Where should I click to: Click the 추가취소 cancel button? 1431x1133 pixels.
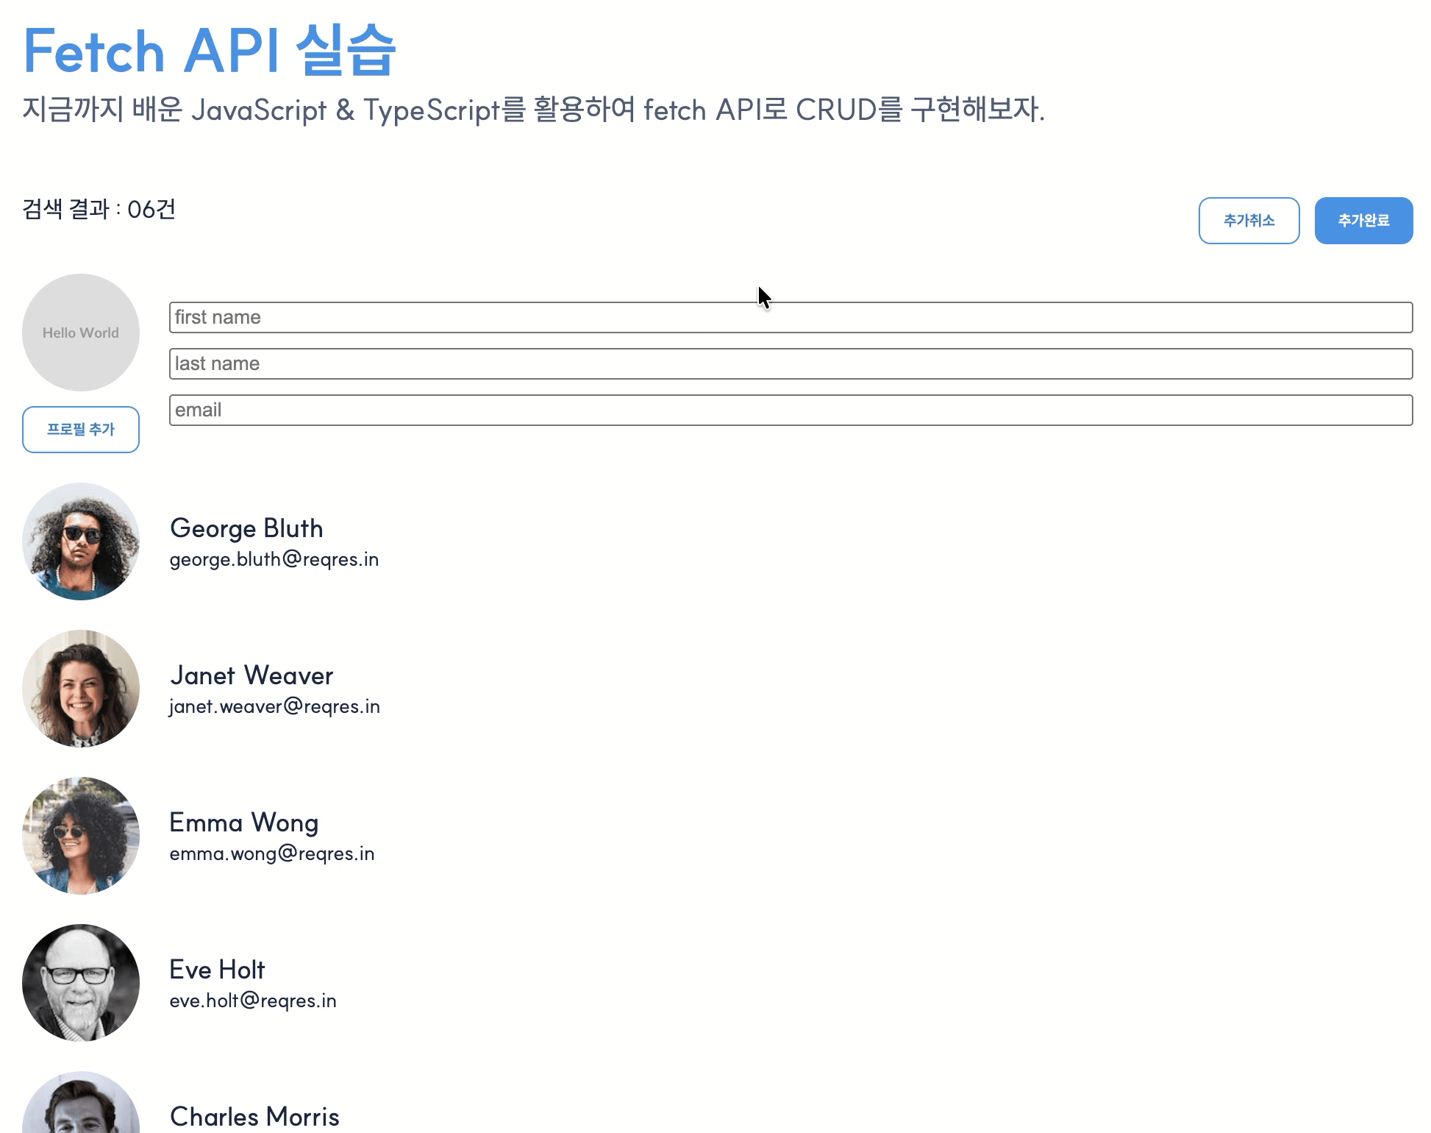pos(1249,221)
